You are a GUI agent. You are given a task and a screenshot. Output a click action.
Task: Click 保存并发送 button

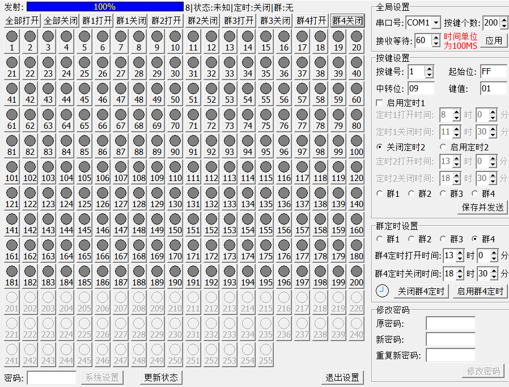[482, 207]
